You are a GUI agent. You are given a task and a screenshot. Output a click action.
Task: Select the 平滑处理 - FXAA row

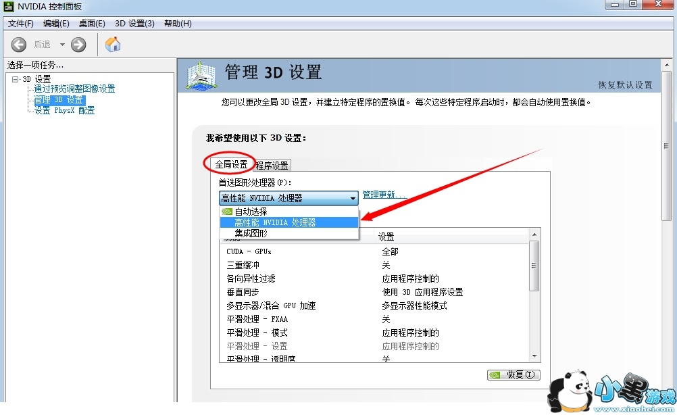click(x=374, y=319)
